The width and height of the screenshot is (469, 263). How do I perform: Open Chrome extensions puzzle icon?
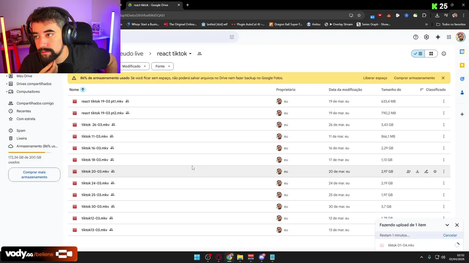(424, 15)
